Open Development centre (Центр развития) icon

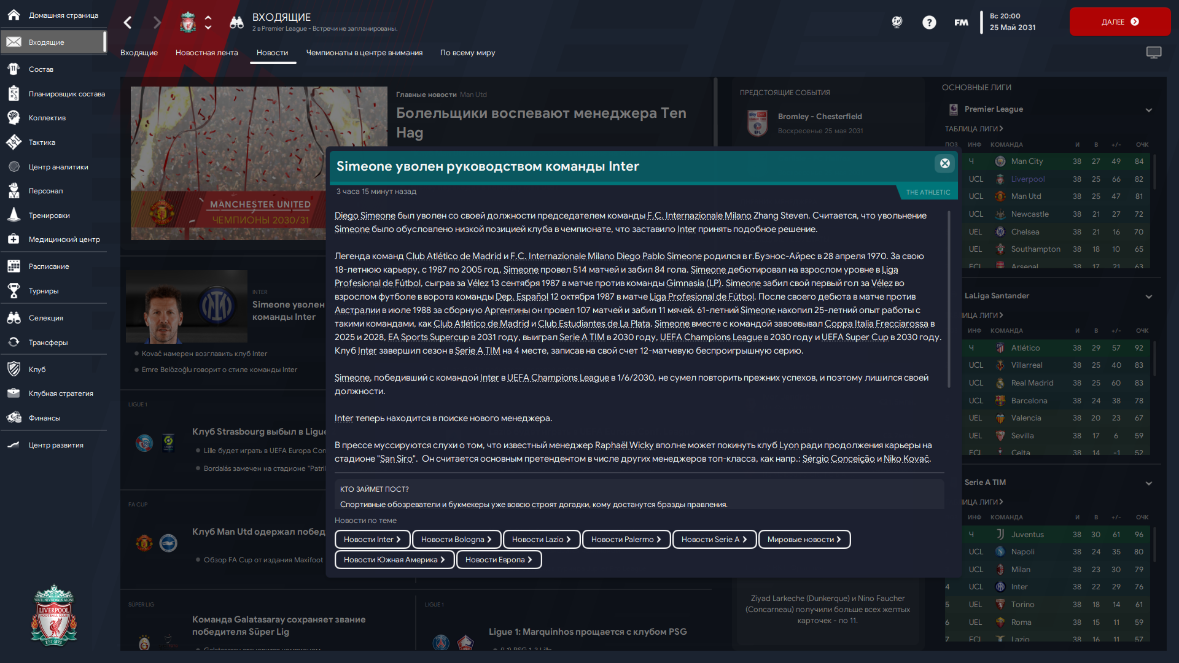[14, 444]
